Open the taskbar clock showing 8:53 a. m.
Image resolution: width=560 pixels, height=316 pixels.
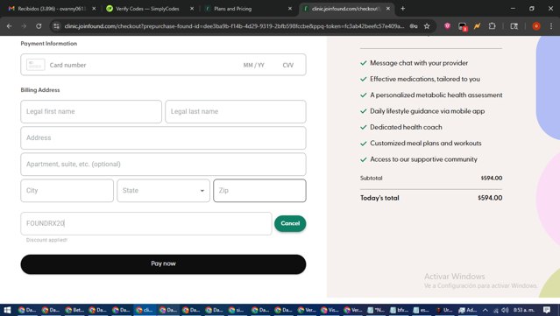[x=524, y=310]
